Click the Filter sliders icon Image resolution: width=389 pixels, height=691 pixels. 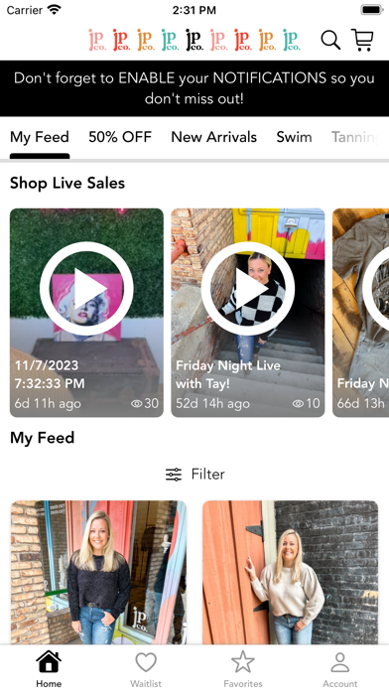pyautogui.click(x=174, y=475)
